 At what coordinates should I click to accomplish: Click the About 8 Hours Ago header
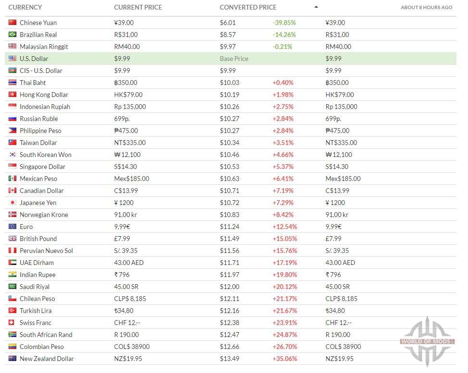[427, 7]
